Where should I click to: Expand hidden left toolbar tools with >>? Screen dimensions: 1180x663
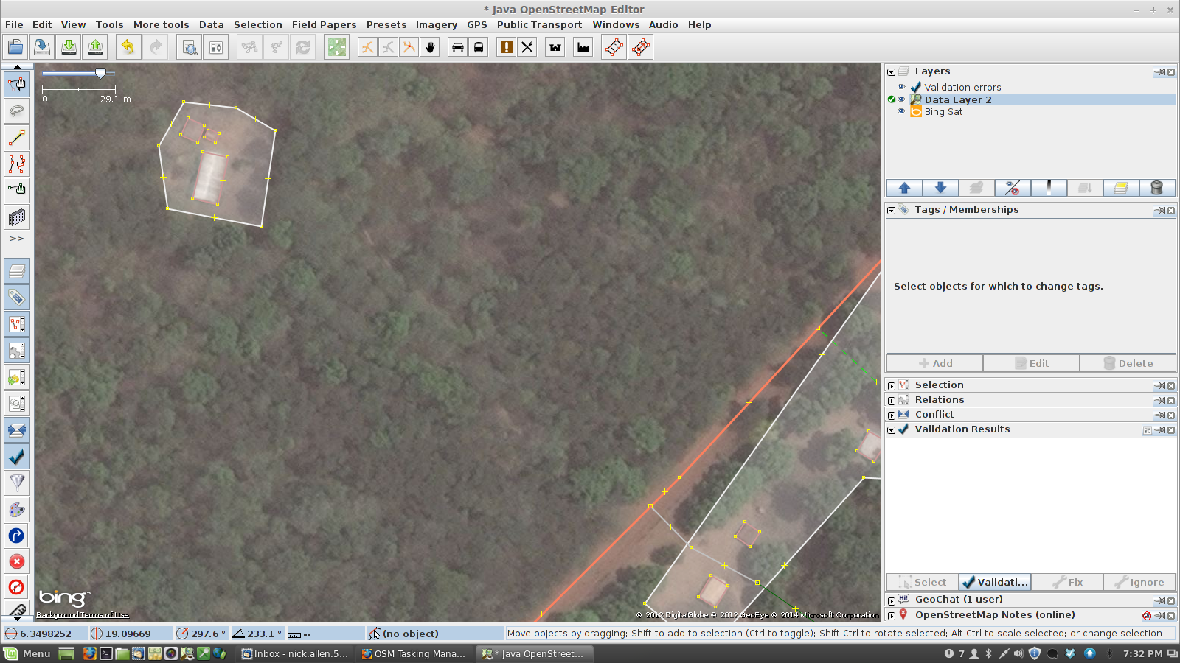tap(17, 239)
